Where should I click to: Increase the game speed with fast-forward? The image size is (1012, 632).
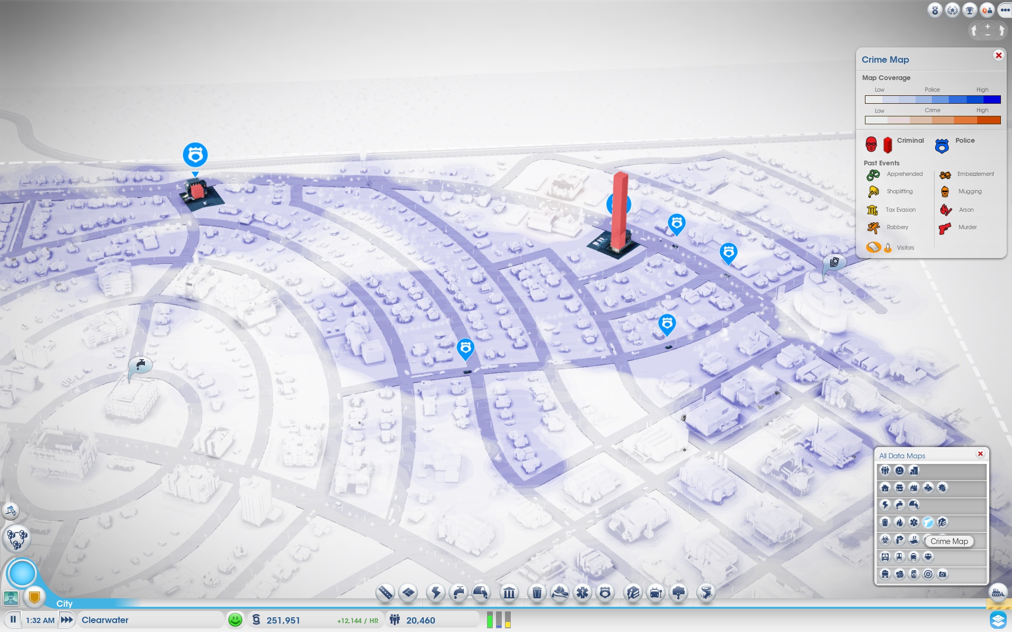[67, 620]
